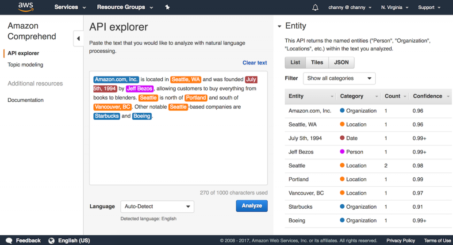Select the Starbucks table cell
The height and width of the screenshot is (245, 453).
[300, 207]
